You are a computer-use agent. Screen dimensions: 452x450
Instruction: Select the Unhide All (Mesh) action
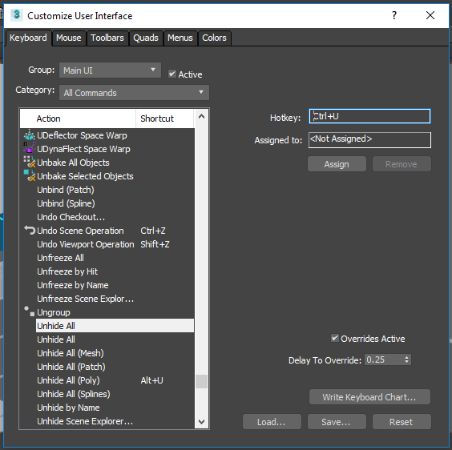[x=71, y=353]
